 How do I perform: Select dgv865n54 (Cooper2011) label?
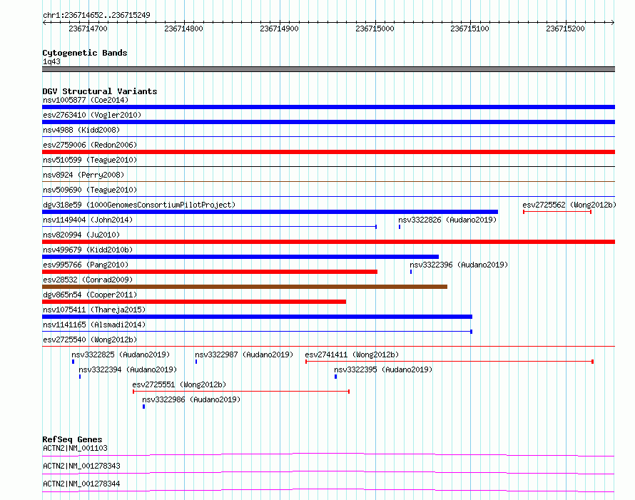pyautogui.click(x=90, y=295)
